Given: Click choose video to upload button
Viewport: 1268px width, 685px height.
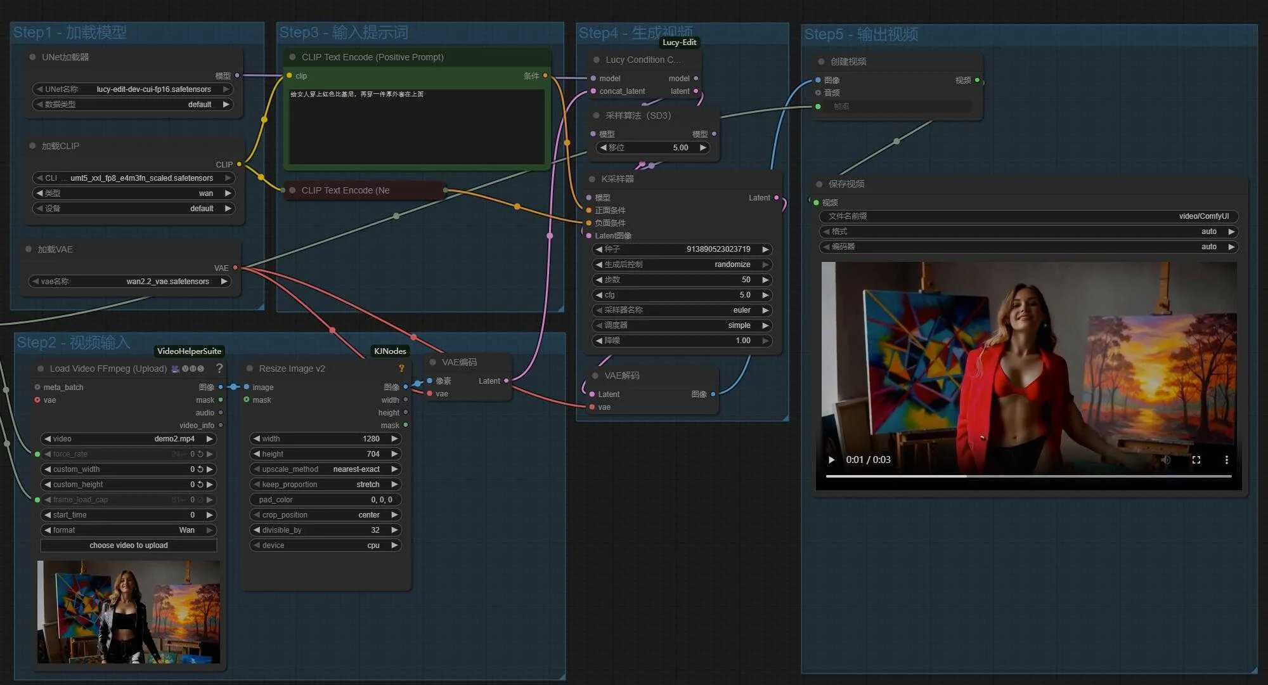Looking at the screenshot, I should 129,545.
